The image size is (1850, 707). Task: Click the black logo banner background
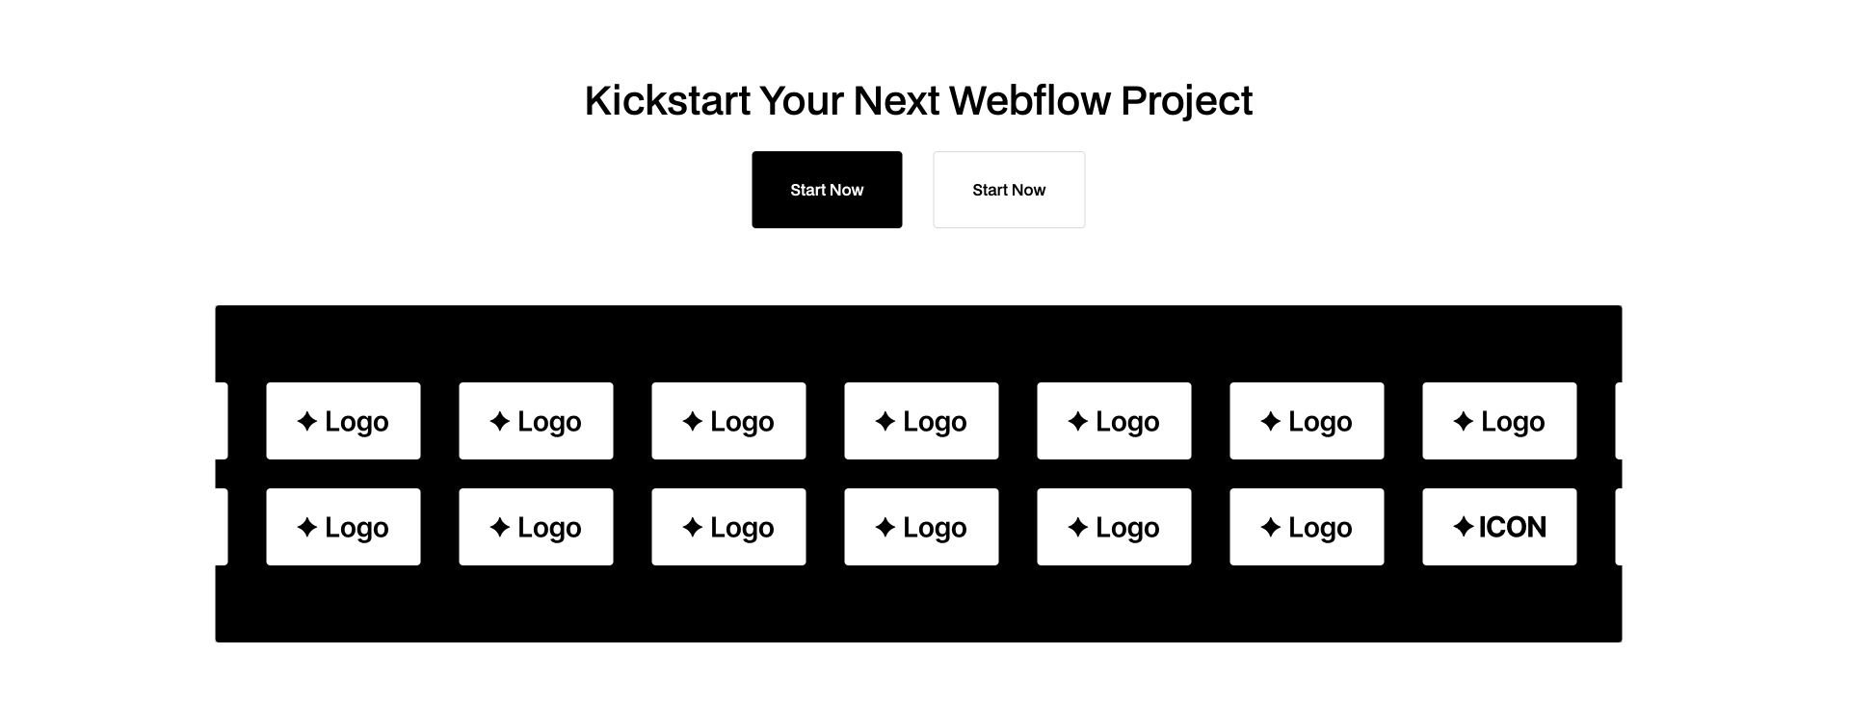(915, 337)
